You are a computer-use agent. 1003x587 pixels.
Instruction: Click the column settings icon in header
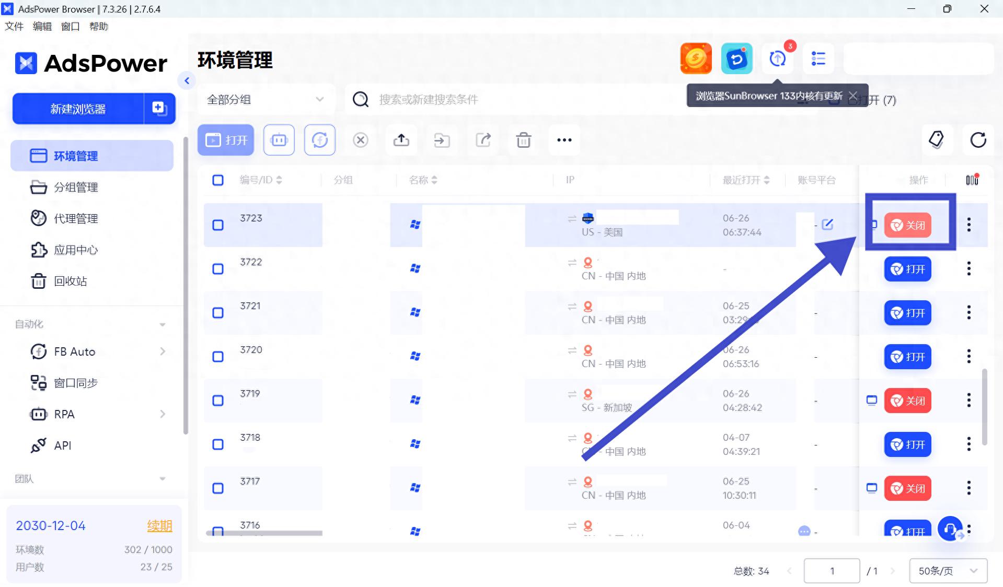click(972, 180)
